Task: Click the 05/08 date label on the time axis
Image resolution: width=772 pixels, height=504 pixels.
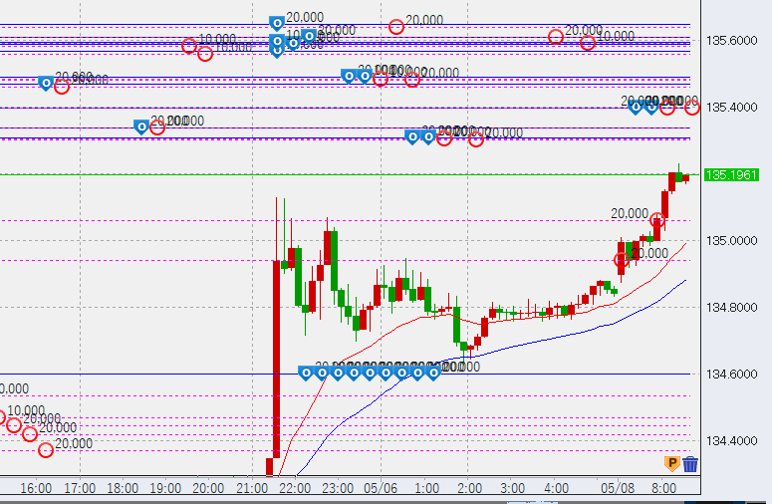Action: [618, 489]
